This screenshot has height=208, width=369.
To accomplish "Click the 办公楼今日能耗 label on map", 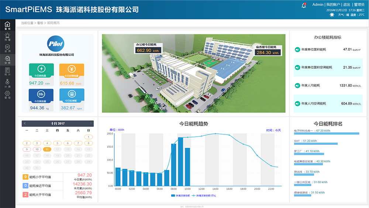I will [149, 45].
